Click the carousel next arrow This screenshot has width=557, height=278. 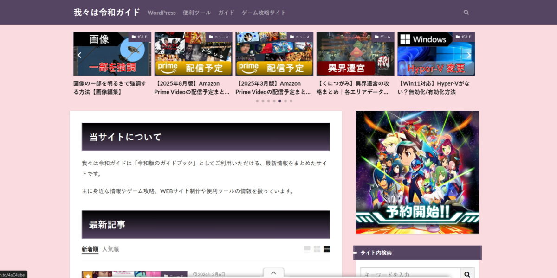point(468,55)
